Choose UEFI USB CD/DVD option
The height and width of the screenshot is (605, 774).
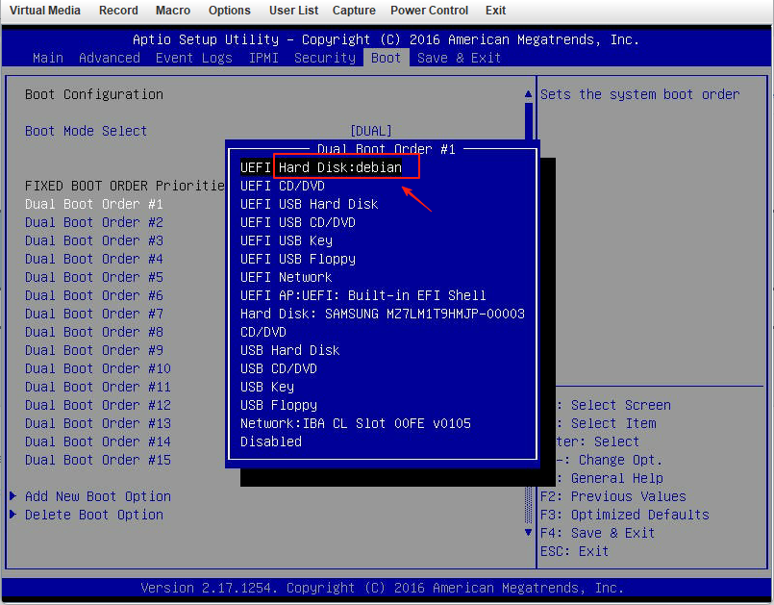(298, 222)
